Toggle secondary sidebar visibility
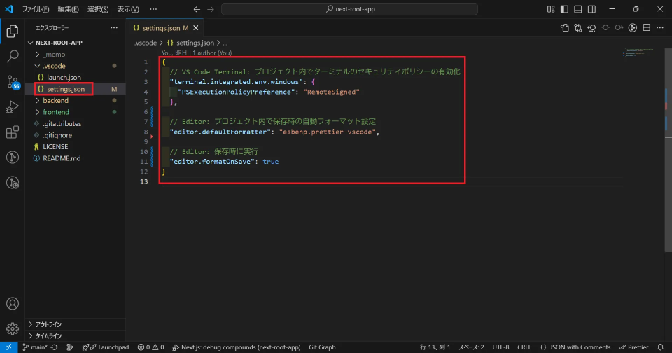Image resolution: width=672 pixels, height=353 pixels. pos(592,9)
